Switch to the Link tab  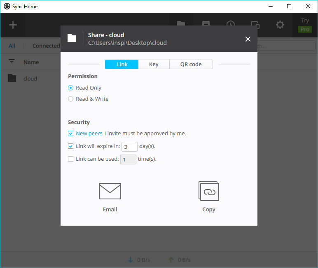click(122, 65)
